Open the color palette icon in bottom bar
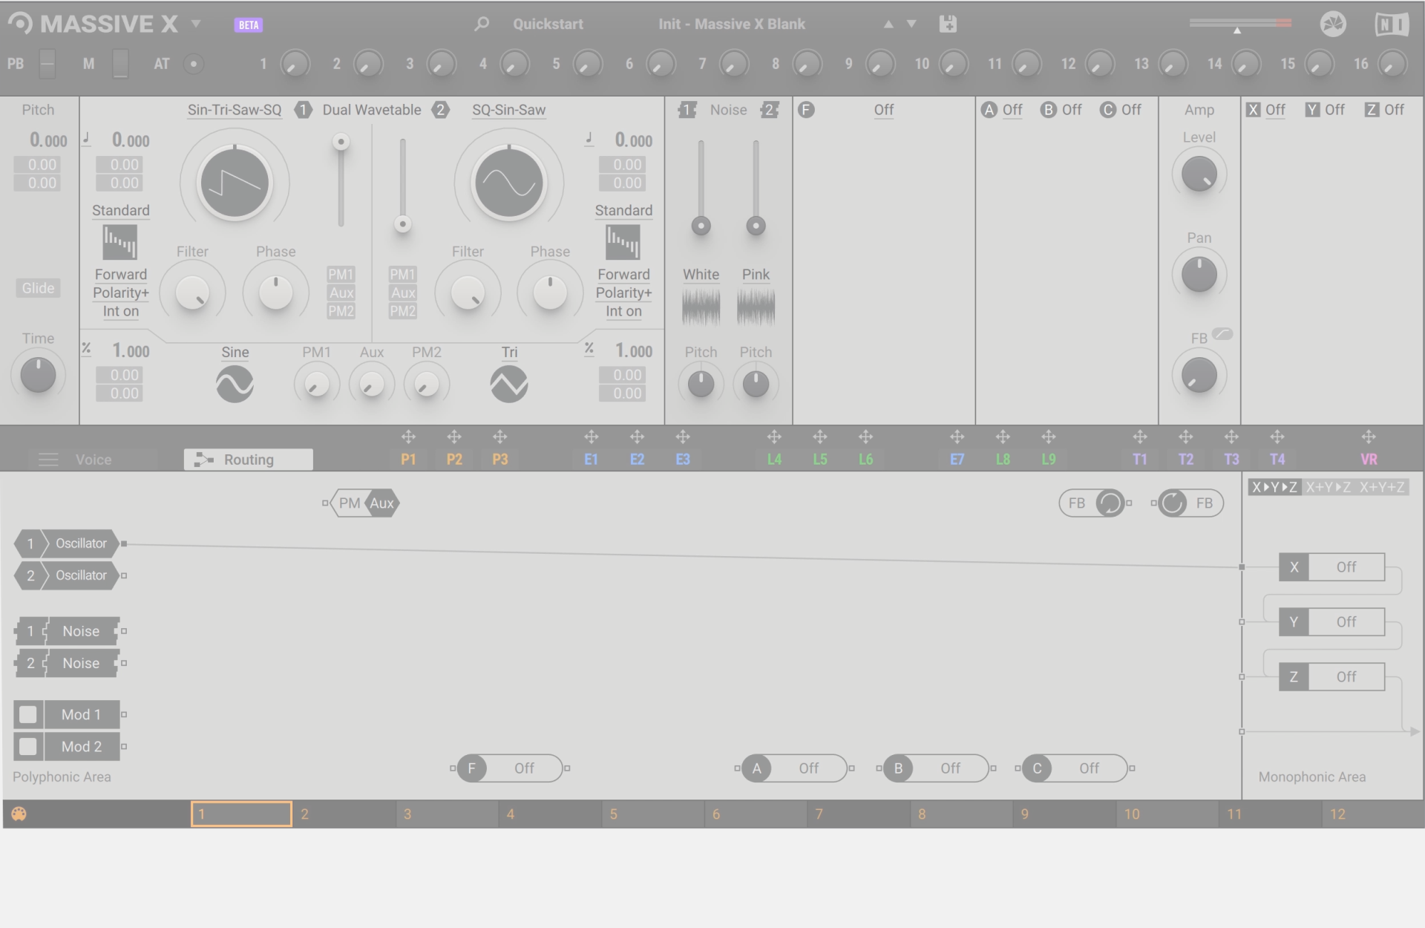 19,814
